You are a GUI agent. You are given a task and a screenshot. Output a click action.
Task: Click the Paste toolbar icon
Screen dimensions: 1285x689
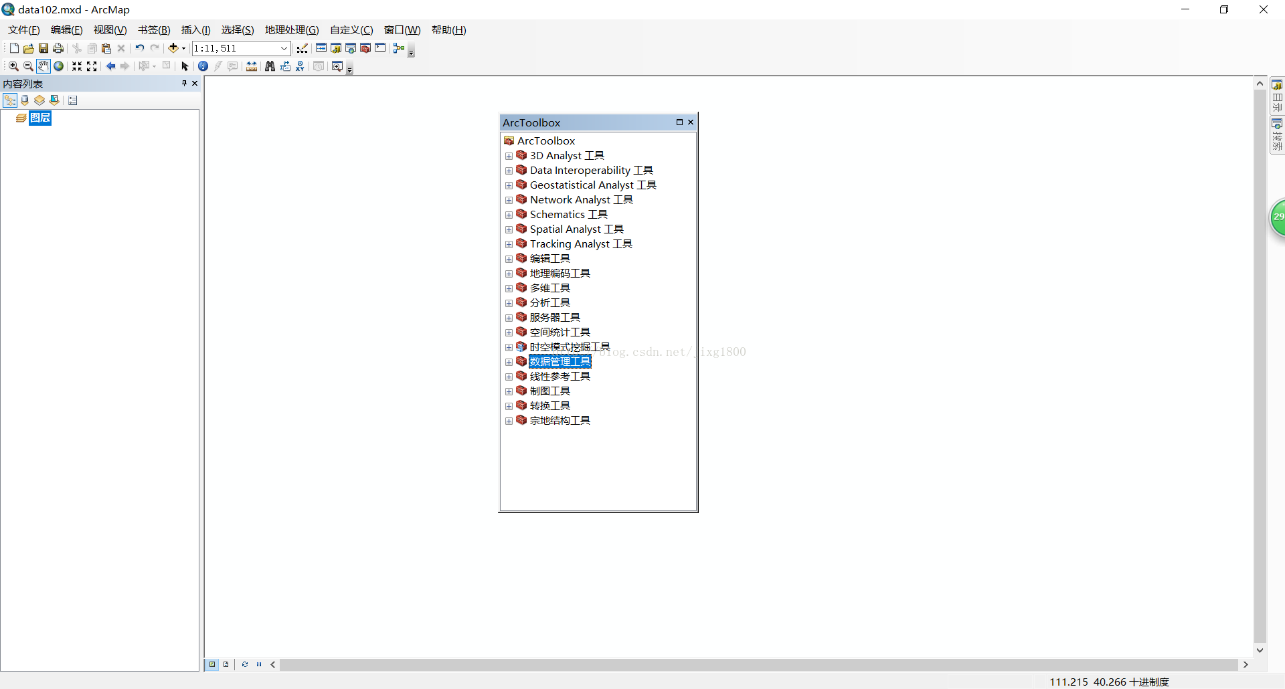[x=106, y=48]
